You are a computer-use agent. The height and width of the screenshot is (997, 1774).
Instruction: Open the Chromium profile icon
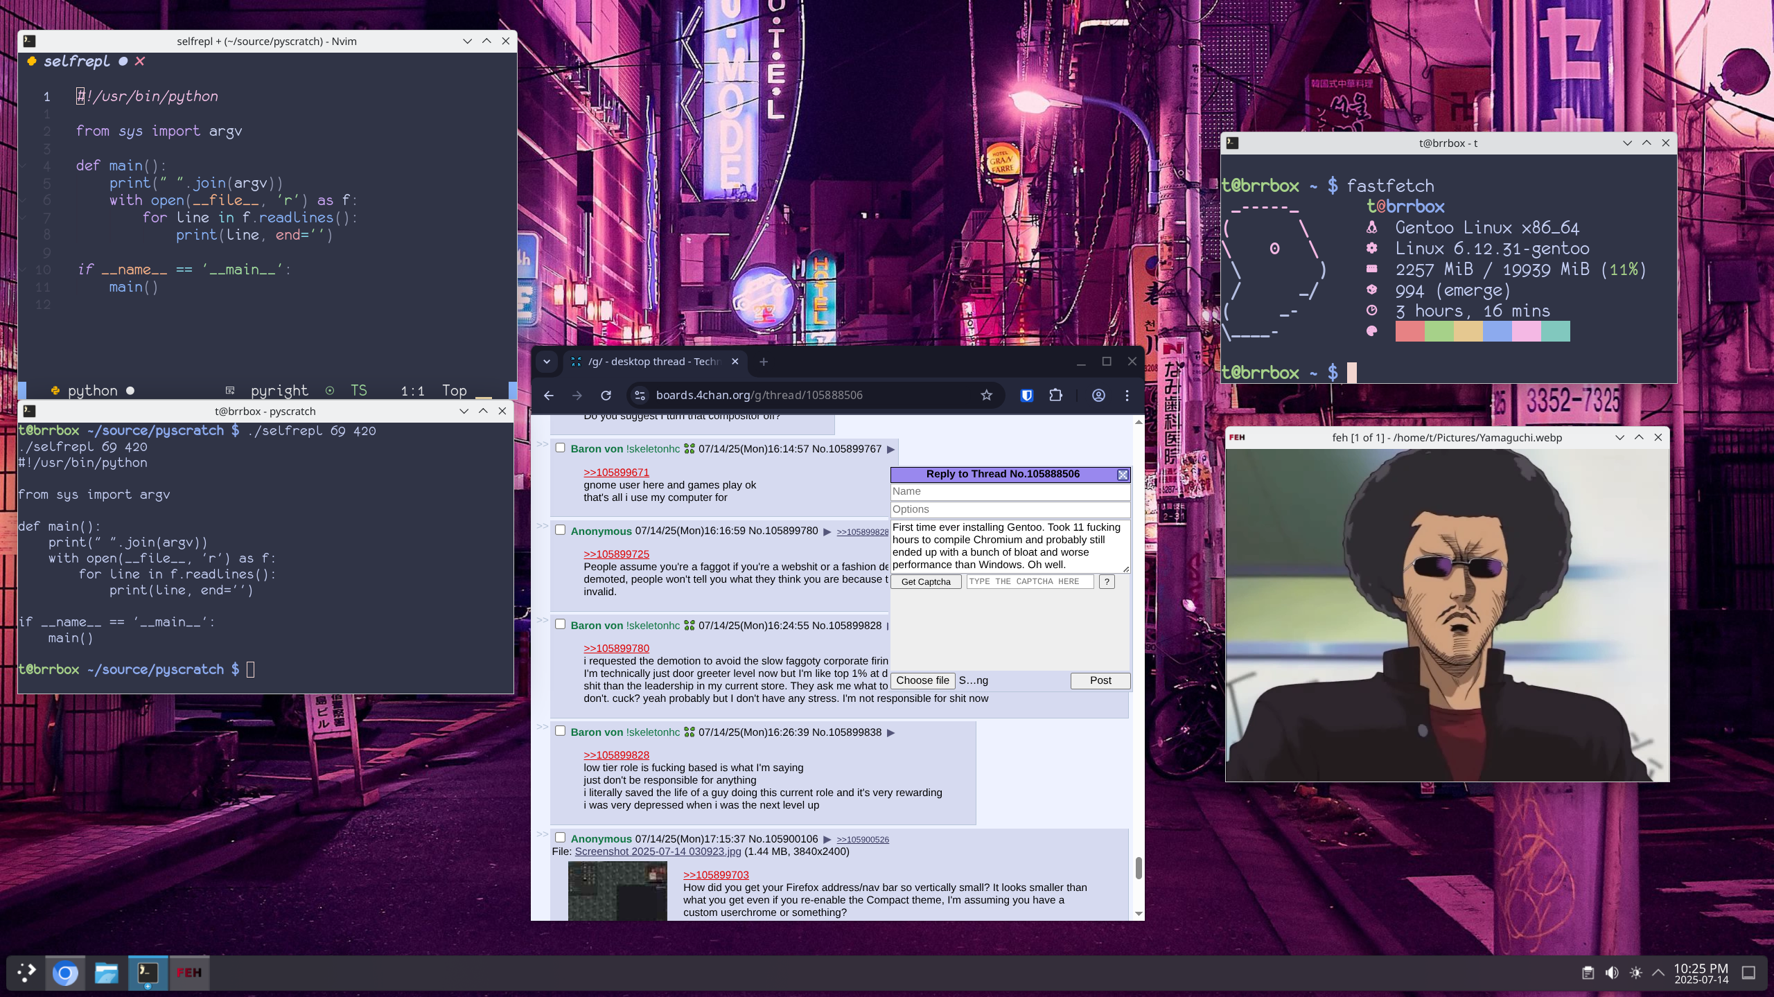1098,395
